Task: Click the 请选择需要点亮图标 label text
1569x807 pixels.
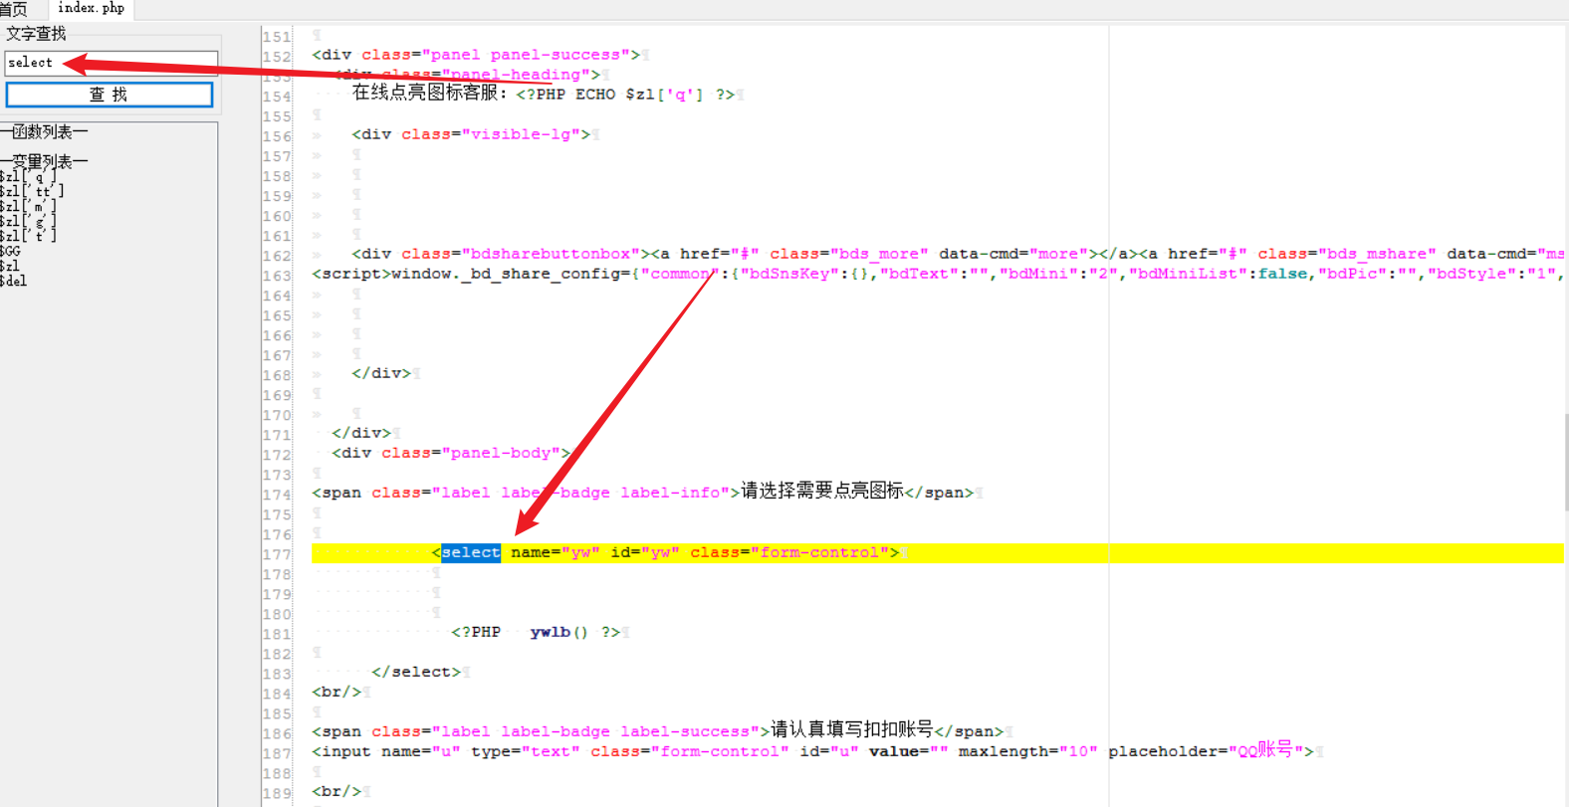Action: (822, 491)
